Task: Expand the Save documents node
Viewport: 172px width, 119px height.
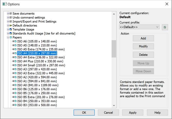Action: [8, 14]
